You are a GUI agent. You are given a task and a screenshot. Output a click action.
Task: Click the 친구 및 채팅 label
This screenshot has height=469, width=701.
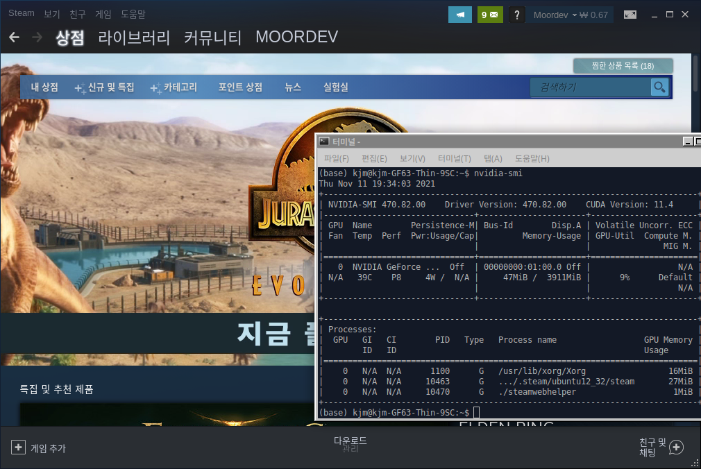(652, 447)
